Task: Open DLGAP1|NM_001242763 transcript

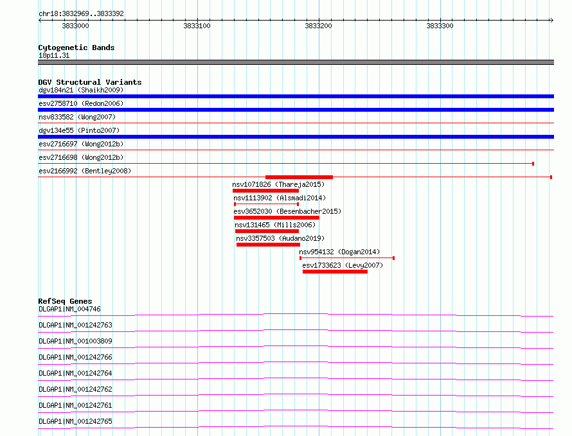Action: [x=75, y=325]
